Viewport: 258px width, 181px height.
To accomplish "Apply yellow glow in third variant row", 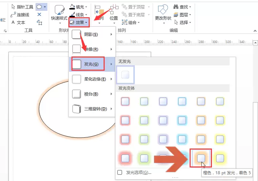I will pos(220,139).
